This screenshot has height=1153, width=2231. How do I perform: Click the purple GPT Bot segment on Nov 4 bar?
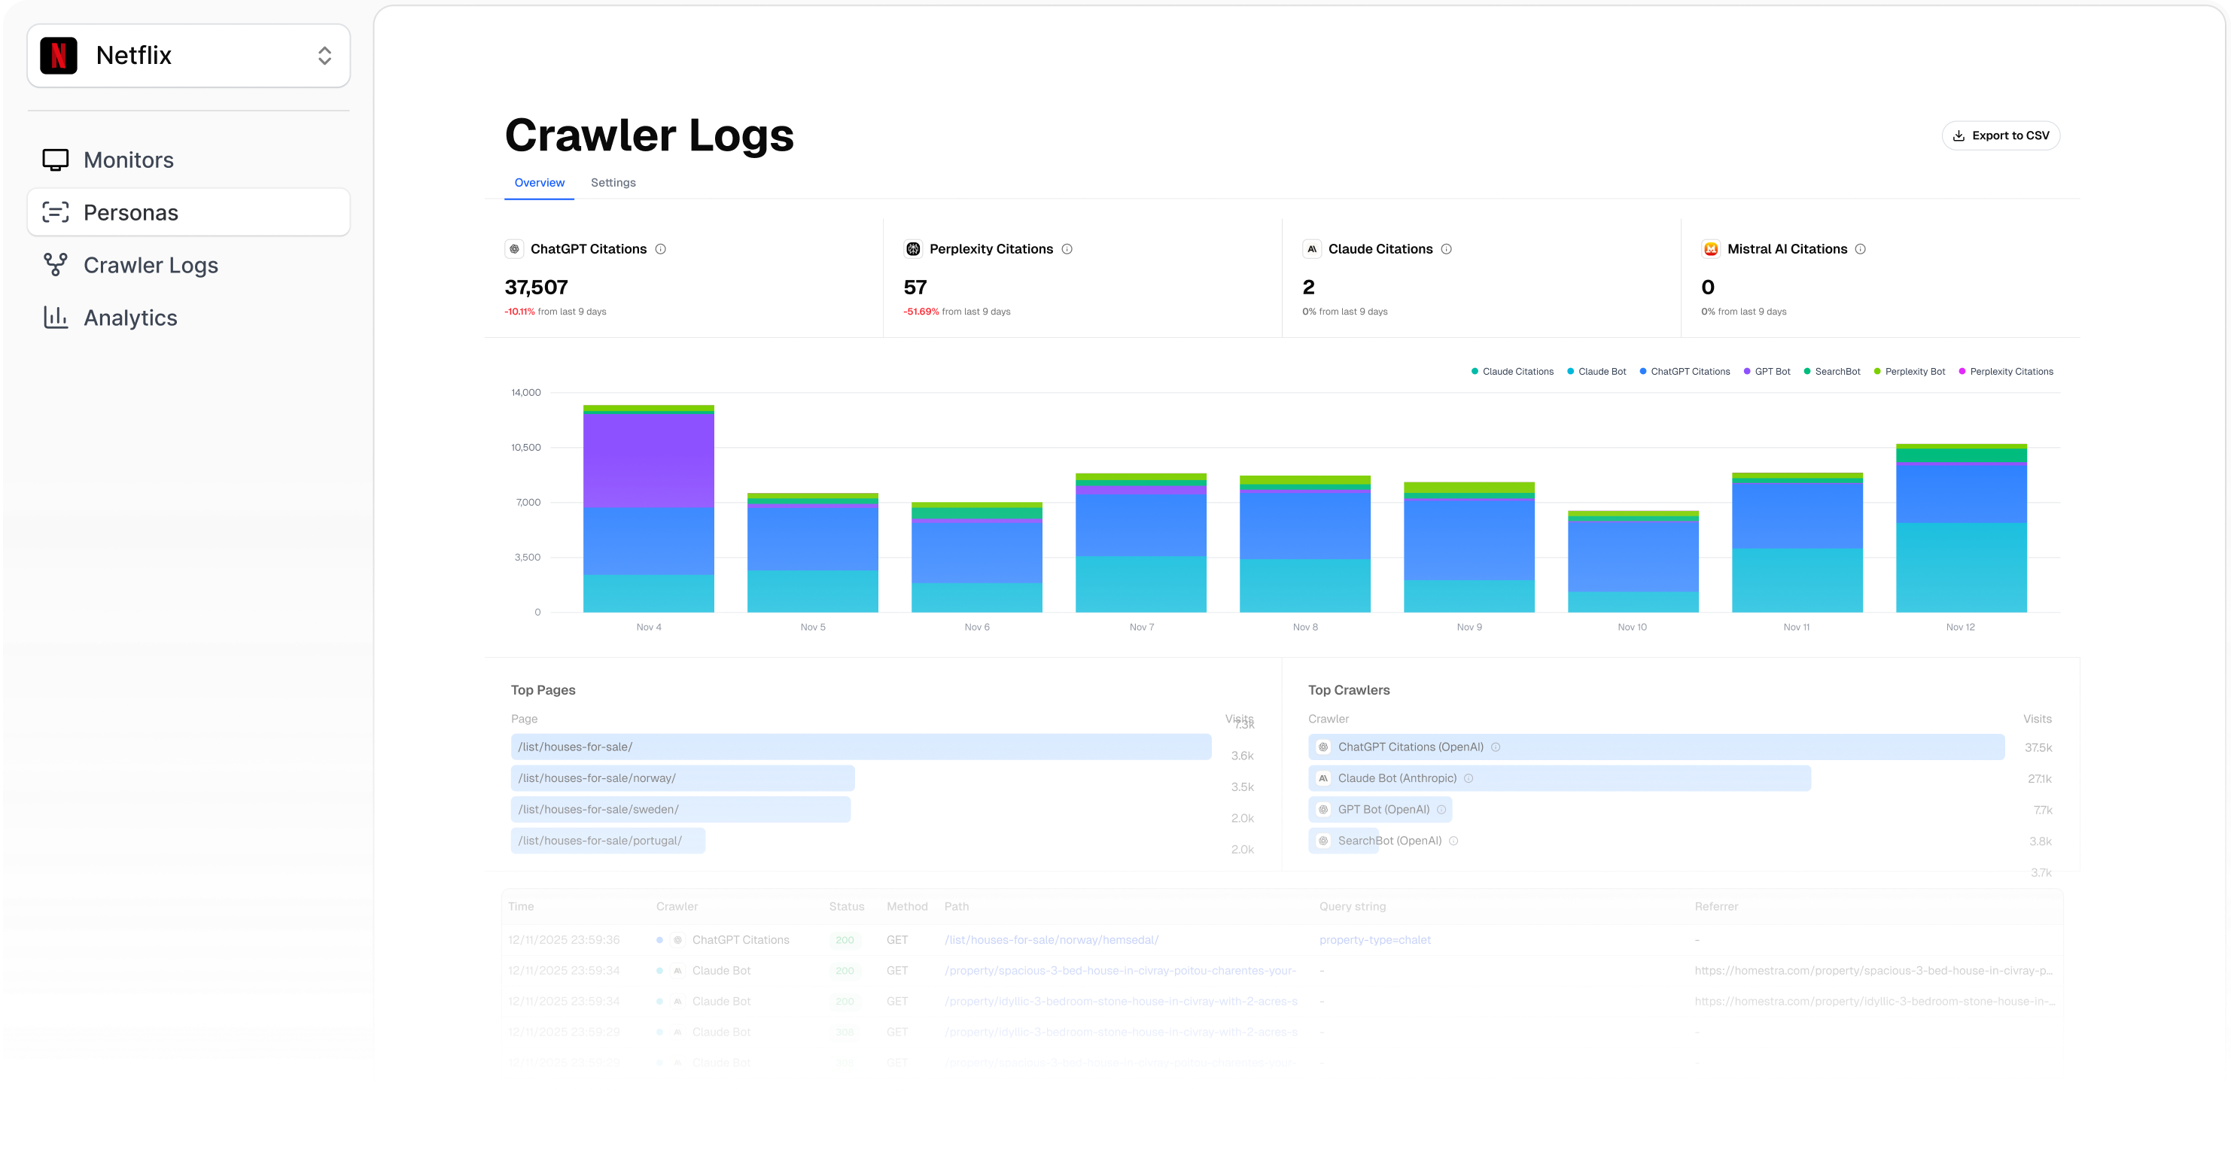pos(649,459)
